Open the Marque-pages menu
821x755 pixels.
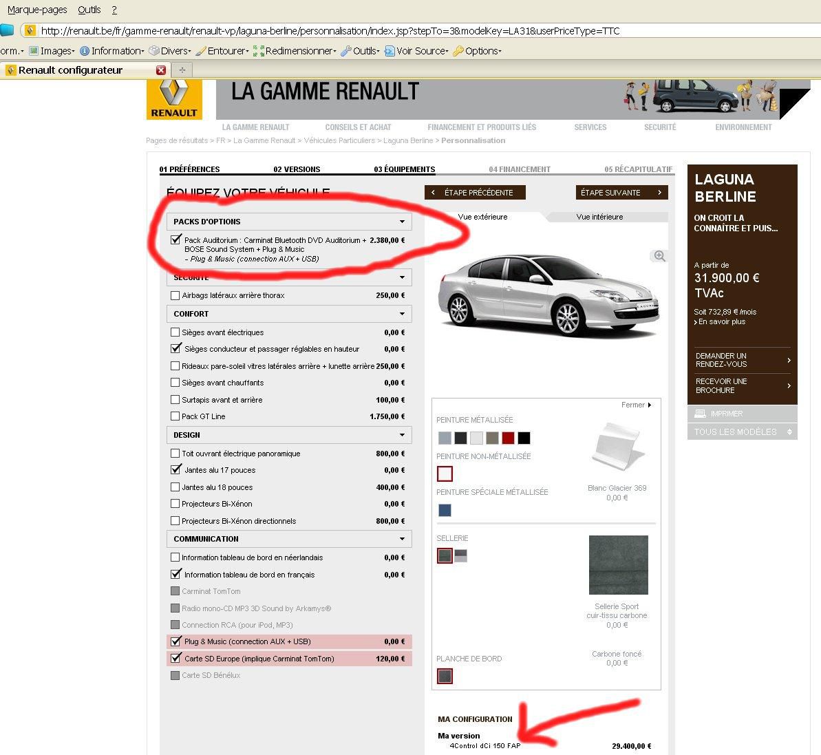click(37, 10)
